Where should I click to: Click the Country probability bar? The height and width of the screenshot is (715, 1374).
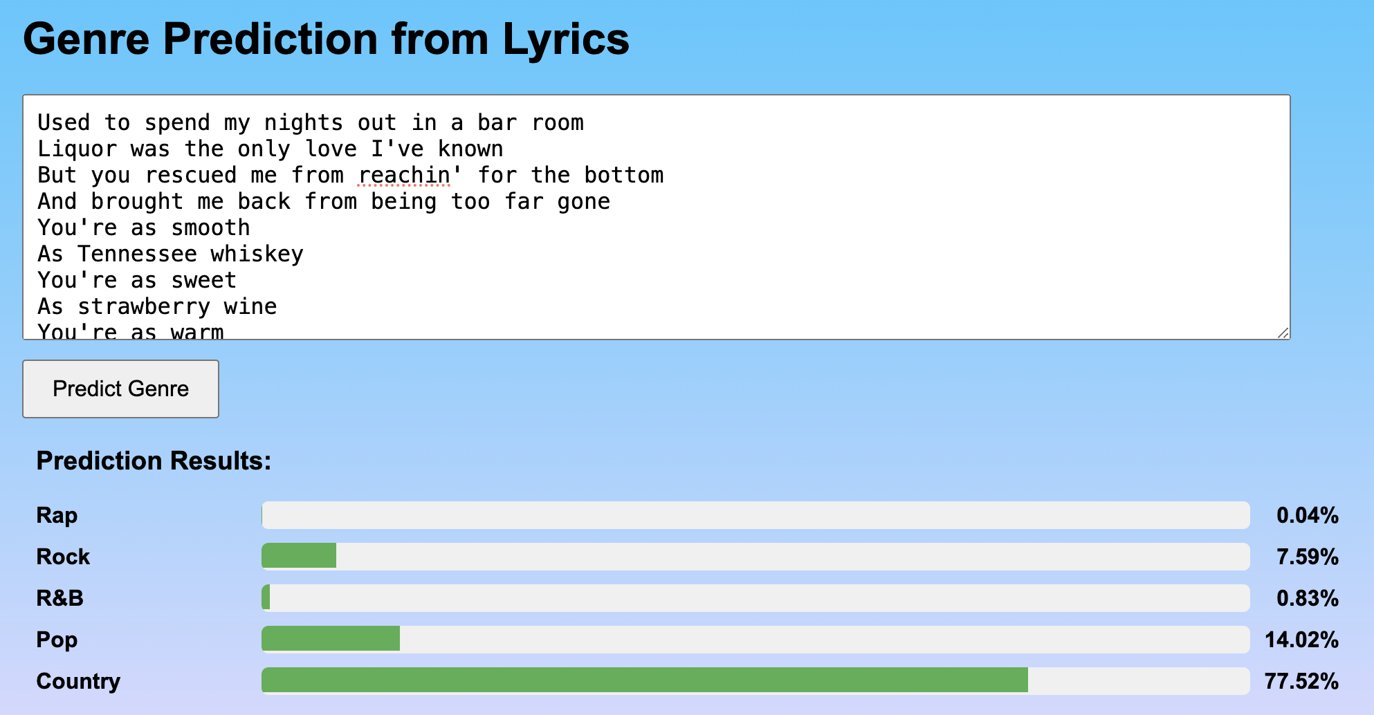tap(755, 680)
